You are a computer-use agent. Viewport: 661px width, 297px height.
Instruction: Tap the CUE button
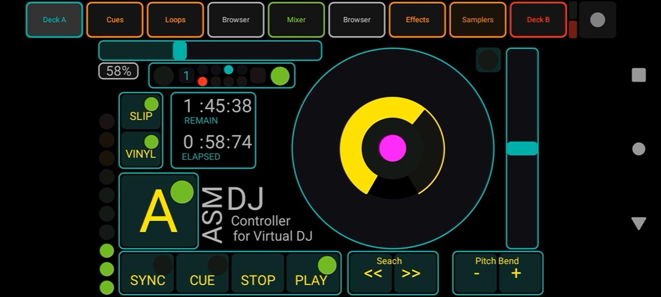pyautogui.click(x=202, y=273)
